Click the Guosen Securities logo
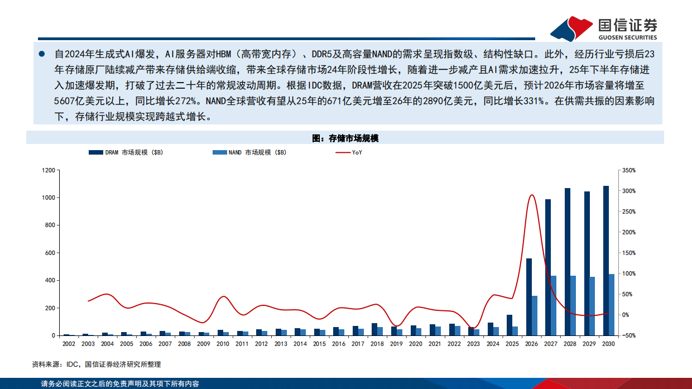Viewport: 692px width, 389px height. pyautogui.click(x=604, y=28)
